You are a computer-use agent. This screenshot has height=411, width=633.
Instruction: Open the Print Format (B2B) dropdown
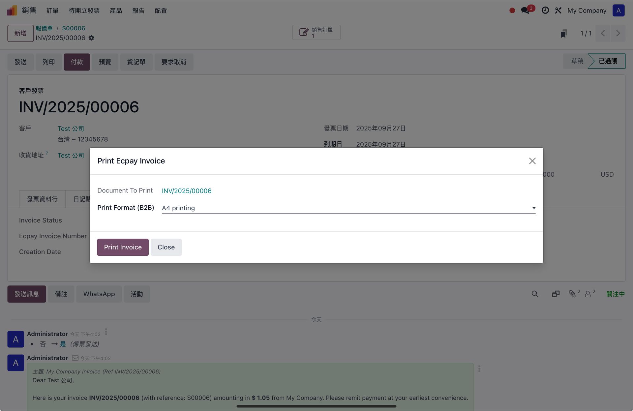pyautogui.click(x=348, y=208)
